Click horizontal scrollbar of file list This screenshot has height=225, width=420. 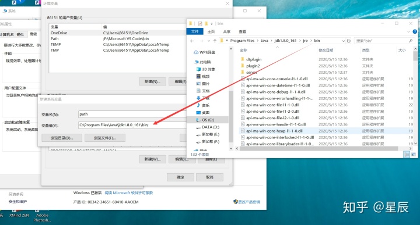[318, 148]
